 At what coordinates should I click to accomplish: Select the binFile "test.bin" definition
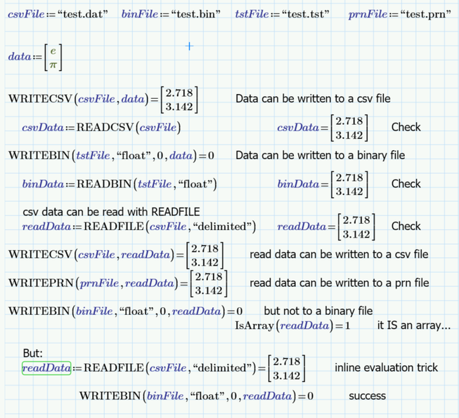point(171,14)
